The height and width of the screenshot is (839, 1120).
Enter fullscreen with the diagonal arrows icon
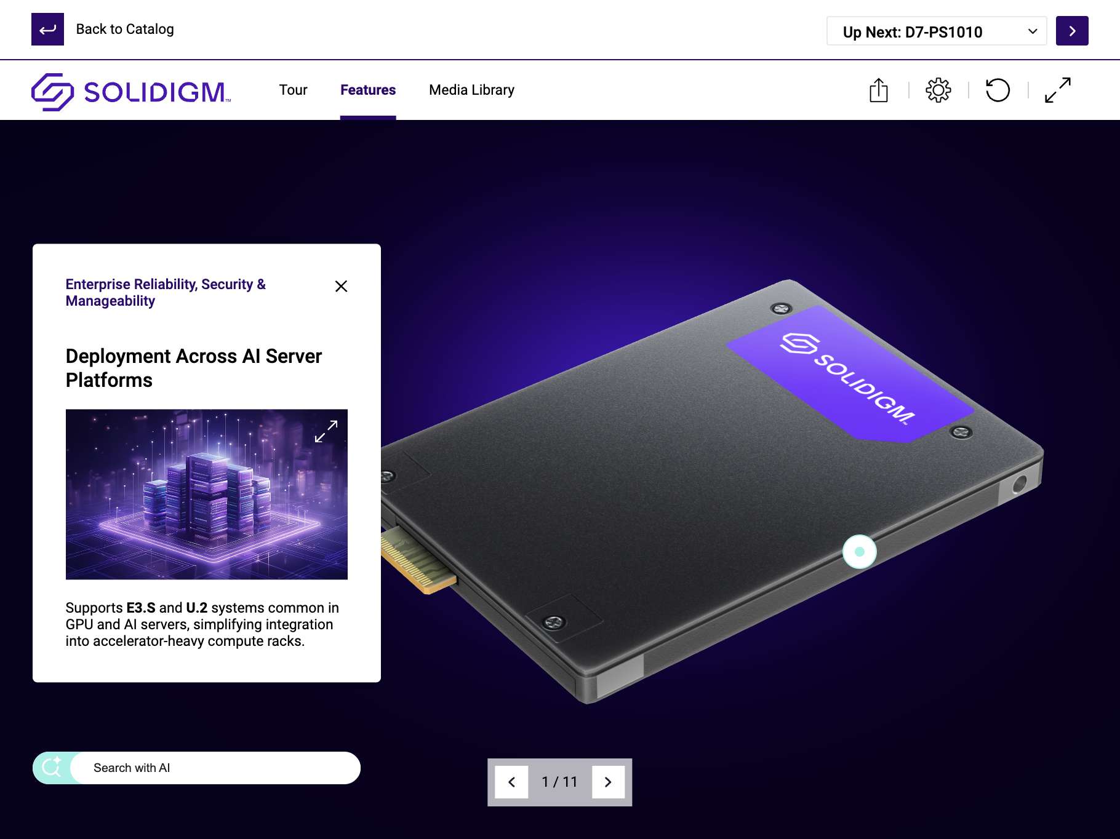click(x=1057, y=90)
